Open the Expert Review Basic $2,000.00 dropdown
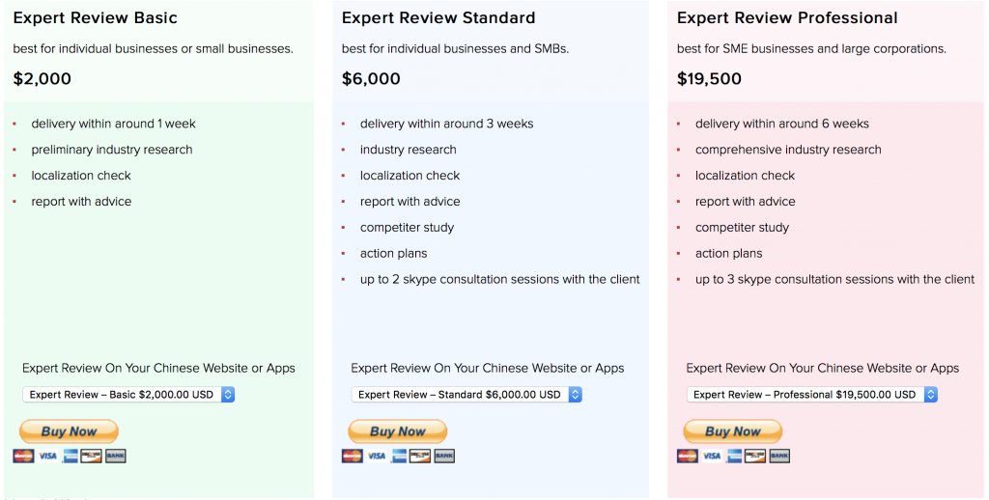The image size is (989, 500). tap(128, 395)
